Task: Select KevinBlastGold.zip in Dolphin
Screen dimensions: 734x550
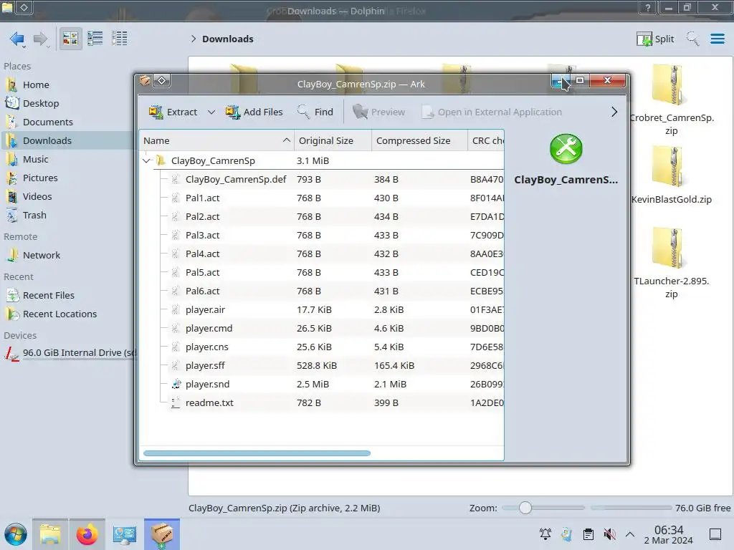Action: pos(671,175)
